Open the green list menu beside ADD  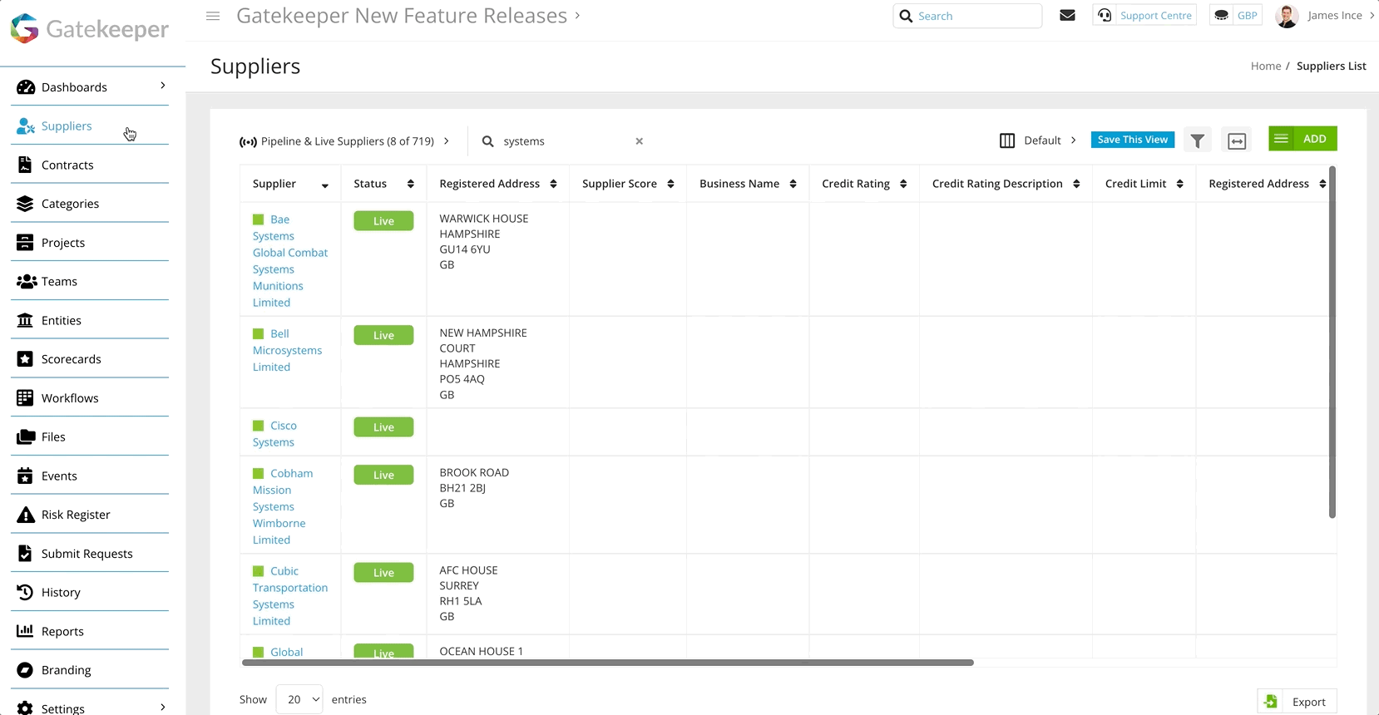coord(1281,139)
